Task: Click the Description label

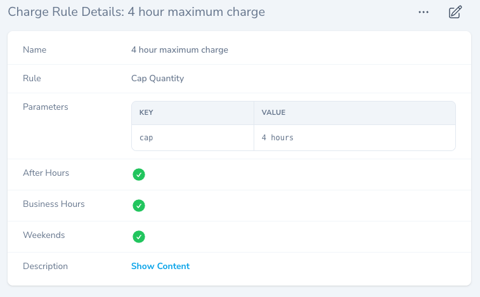Action: [45, 267]
